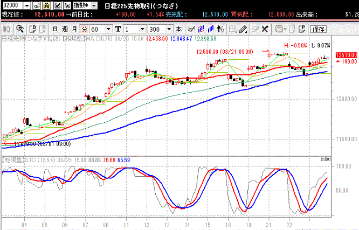
Task: Click the 売気配 12,510.00 ask value
Action: click(x=215, y=15)
